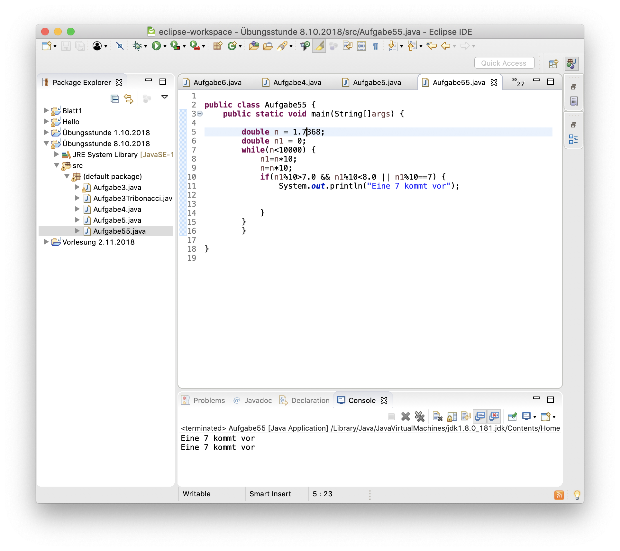Open the Package Explorer view menu
This screenshot has height=551, width=620.
pos(165,97)
